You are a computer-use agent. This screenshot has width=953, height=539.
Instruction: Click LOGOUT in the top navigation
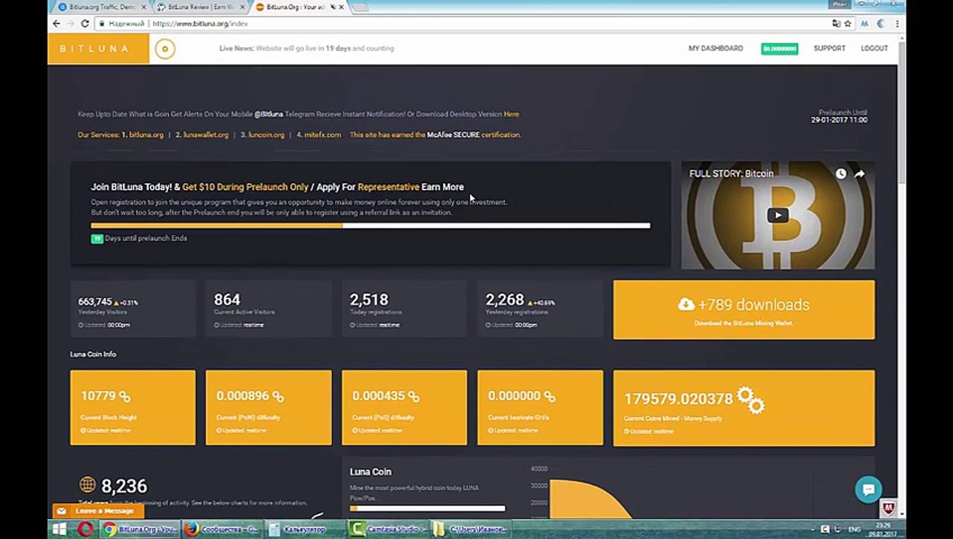[x=874, y=48]
